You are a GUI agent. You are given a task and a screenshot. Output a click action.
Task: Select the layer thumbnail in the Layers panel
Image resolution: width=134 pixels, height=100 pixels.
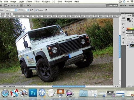pyautogui.click(x=132, y=46)
